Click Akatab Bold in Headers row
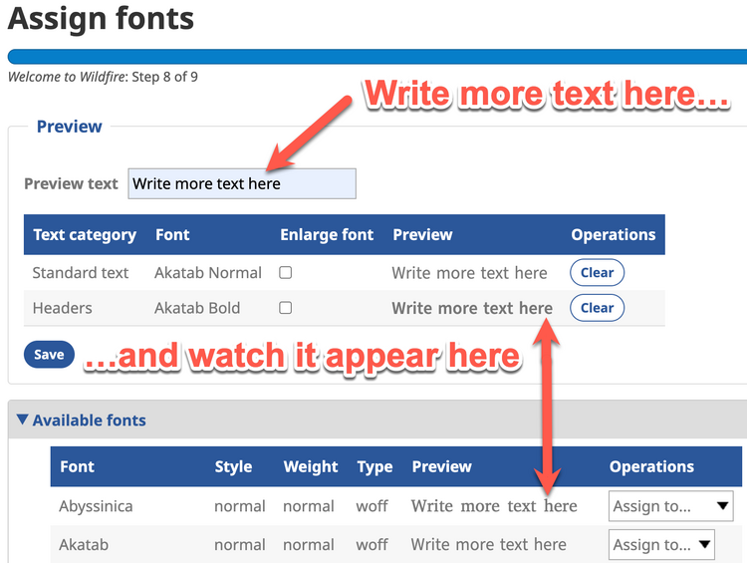 [x=197, y=308]
